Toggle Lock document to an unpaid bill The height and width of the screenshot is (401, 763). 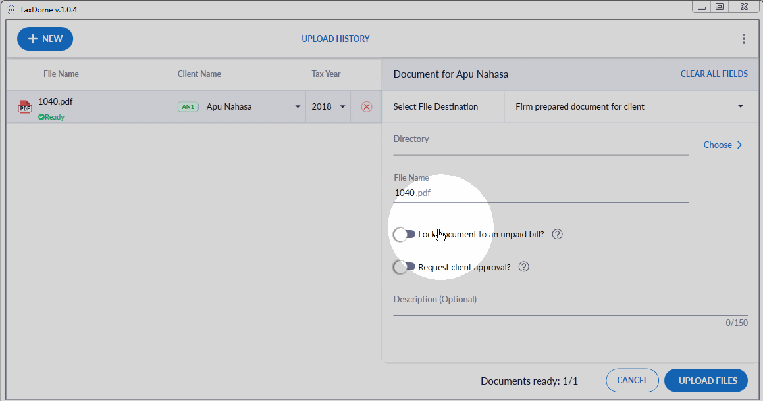pos(404,234)
